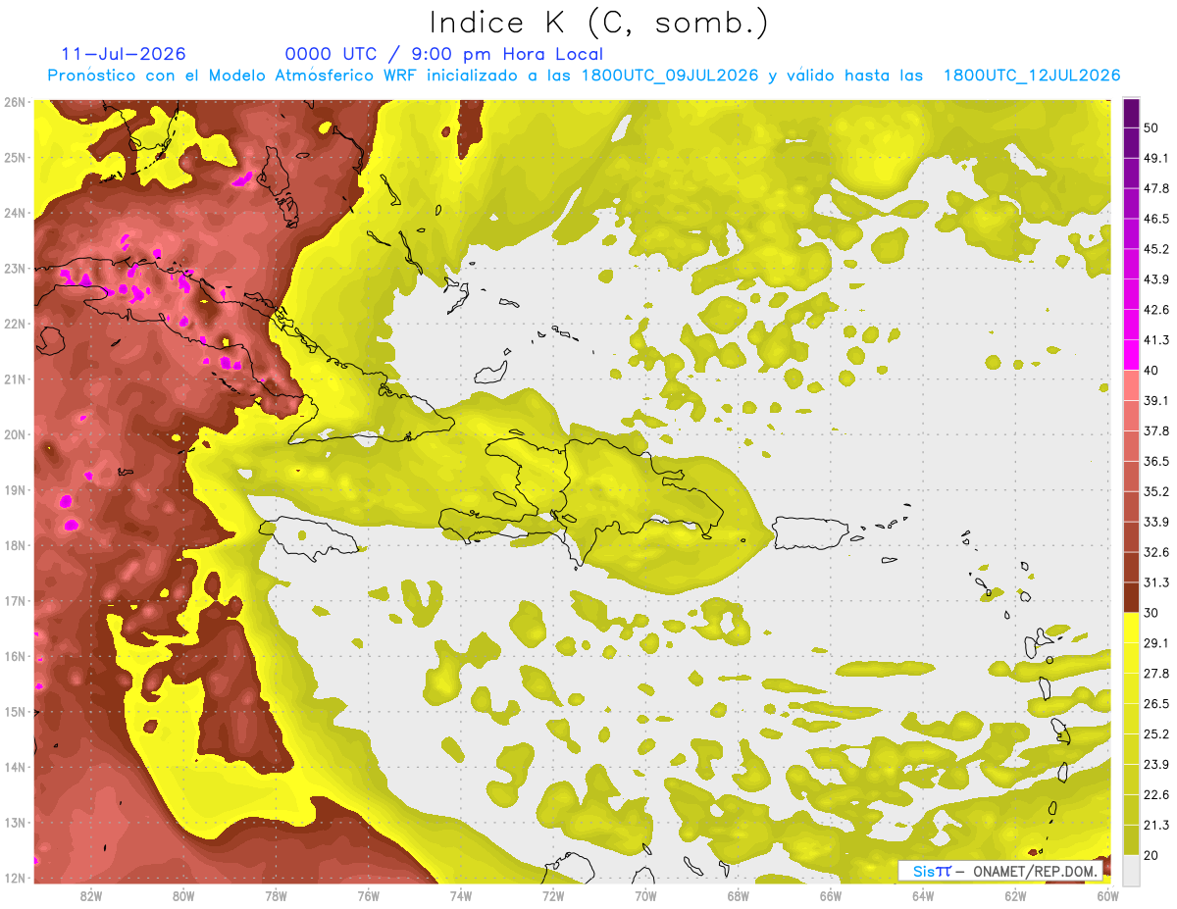Click the "62W" longitude label
Image resolution: width=1177 pixels, height=909 pixels.
tap(1015, 896)
